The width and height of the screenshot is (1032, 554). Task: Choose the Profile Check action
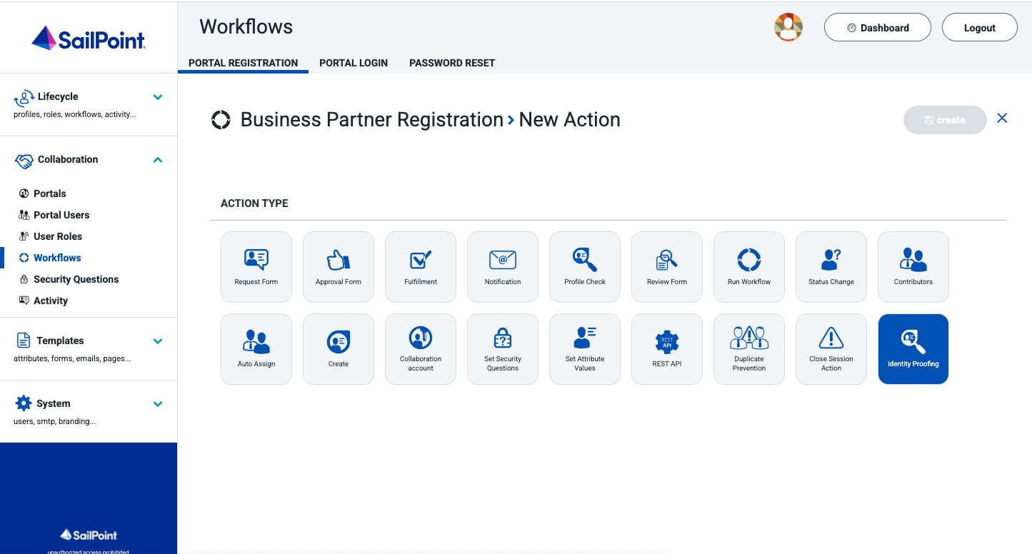(x=585, y=266)
